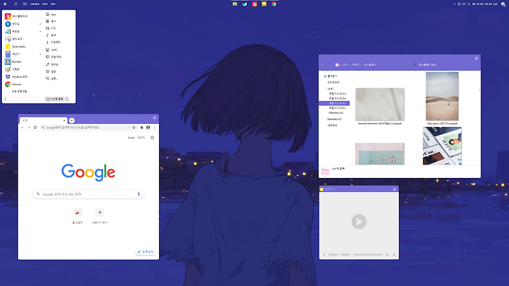Open Pictures in Start menu right column
Screen dimensions: 509x286
coord(52,29)
